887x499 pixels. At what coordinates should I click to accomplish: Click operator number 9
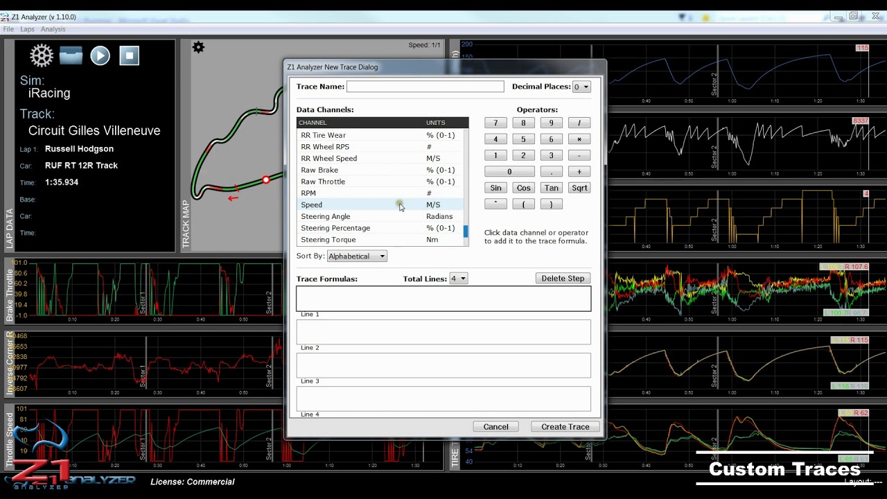pos(551,123)
